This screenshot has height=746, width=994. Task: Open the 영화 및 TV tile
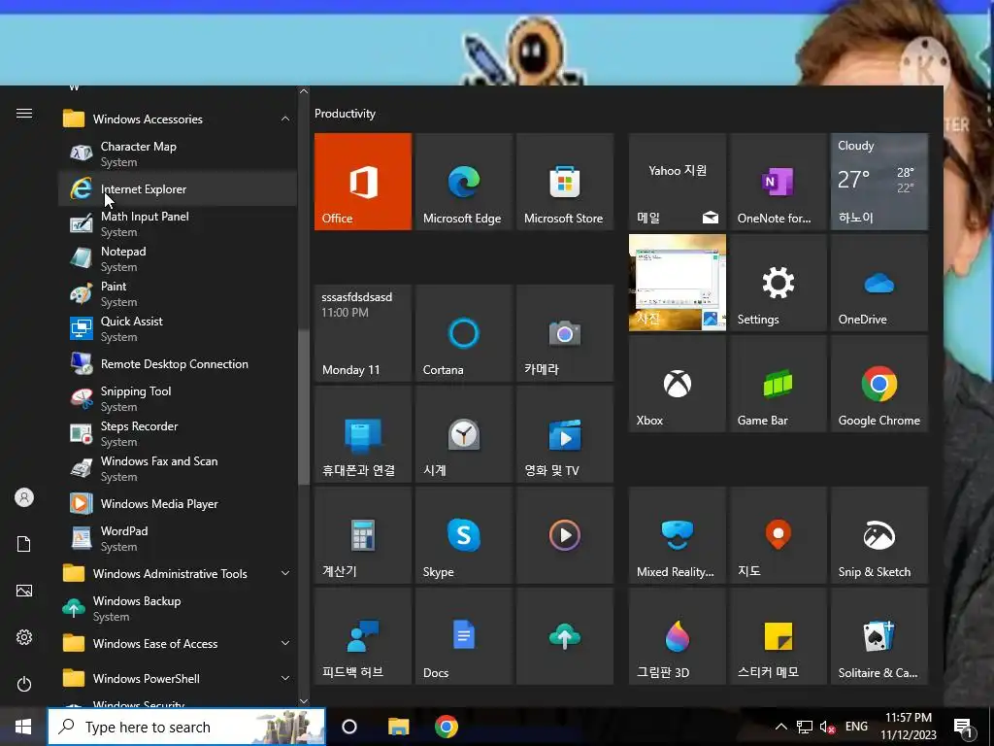point(565,434)
